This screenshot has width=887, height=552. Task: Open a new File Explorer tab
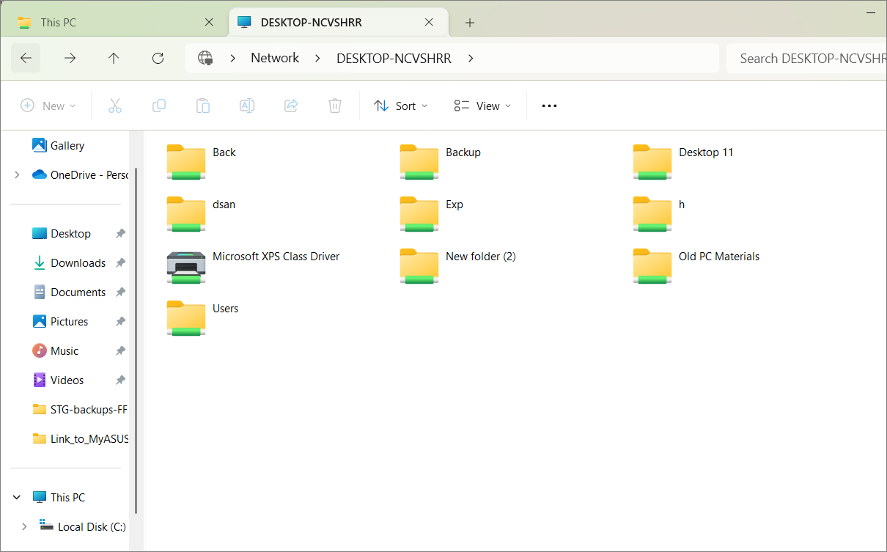pyautogui.click(x=469, y=22)
